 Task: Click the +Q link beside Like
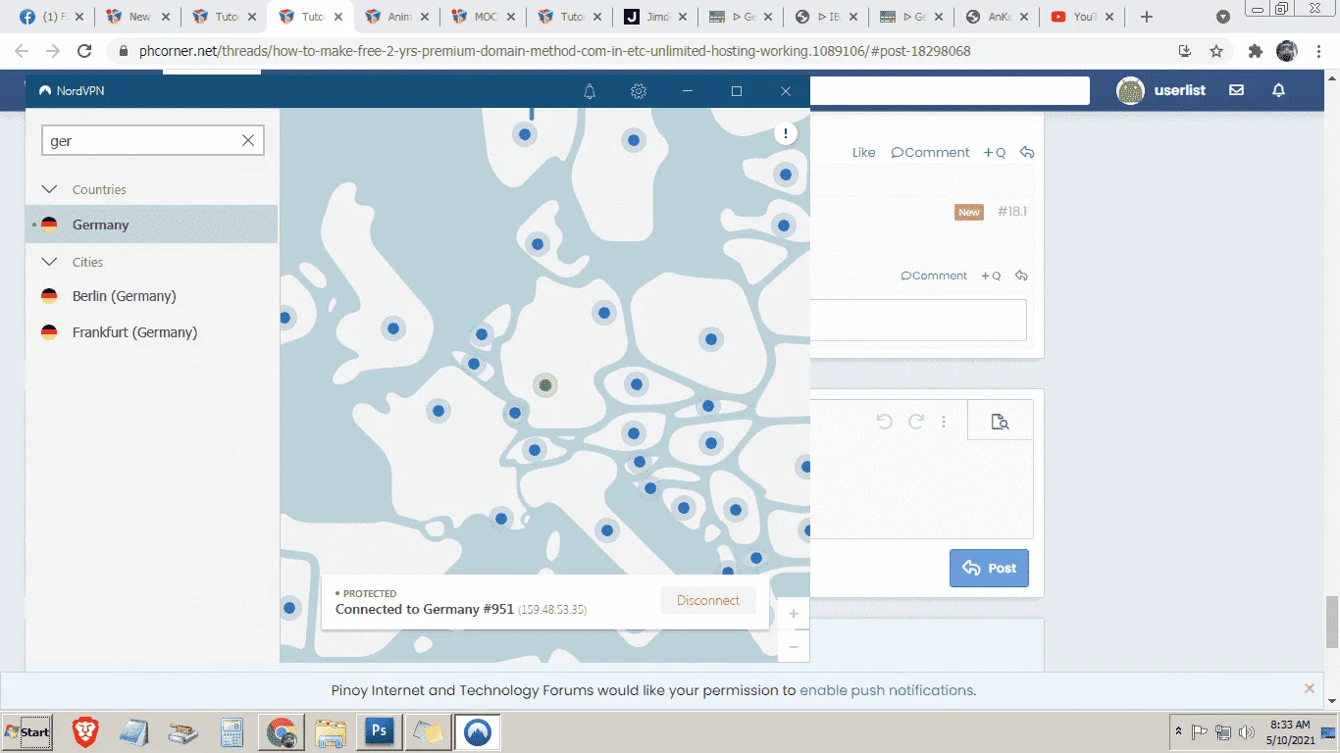(995, 152)
